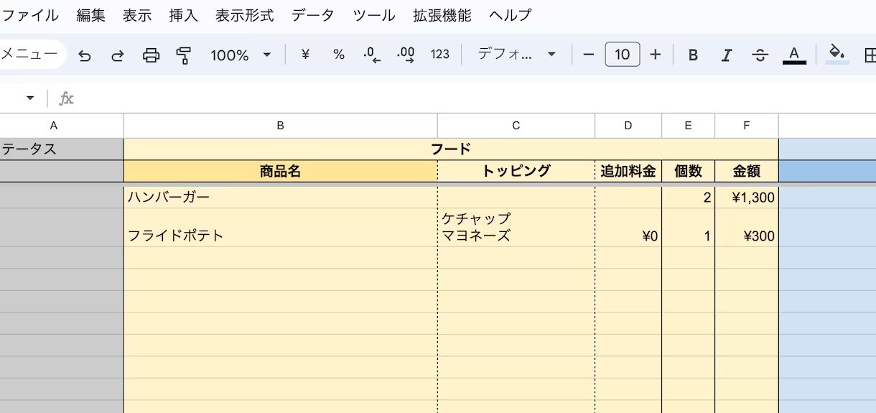Screen dimensions: 876x413
Task: Select the フライドポテト quantity cell showing 1
Action: [x=688, y=228]
